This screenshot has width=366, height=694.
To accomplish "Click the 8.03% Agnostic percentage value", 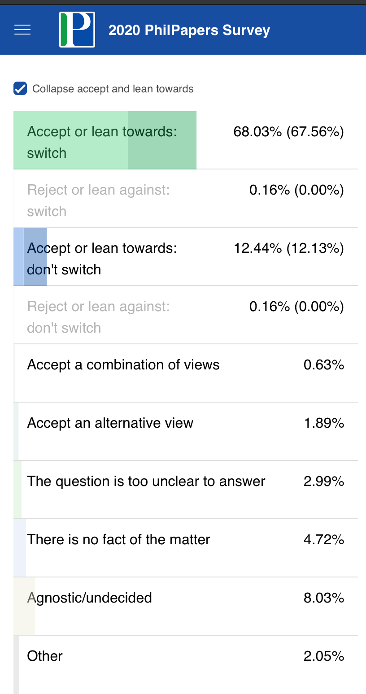I will [x=324, y=598].
